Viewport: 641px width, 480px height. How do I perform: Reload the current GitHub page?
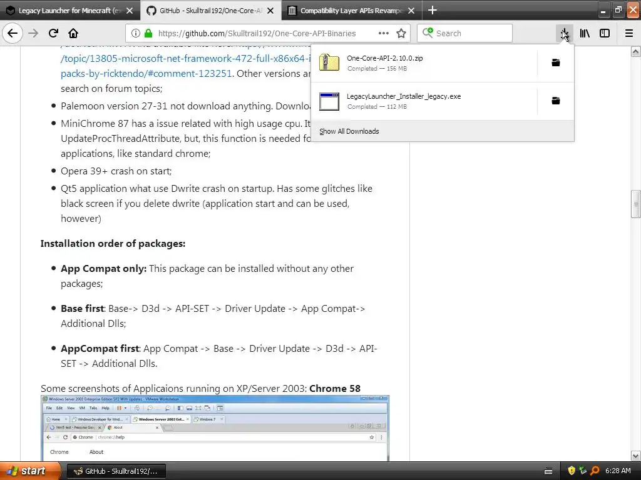(53, 33)
